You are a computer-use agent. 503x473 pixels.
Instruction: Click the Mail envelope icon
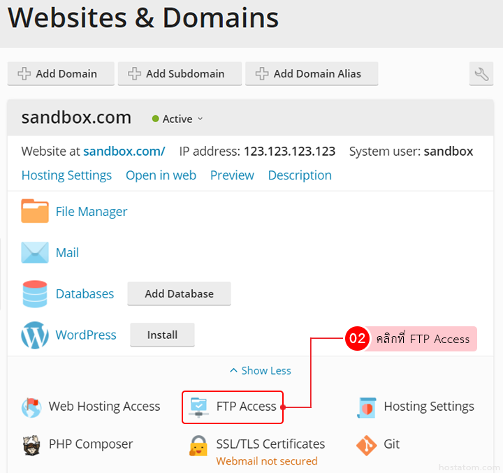click(35, 253)
